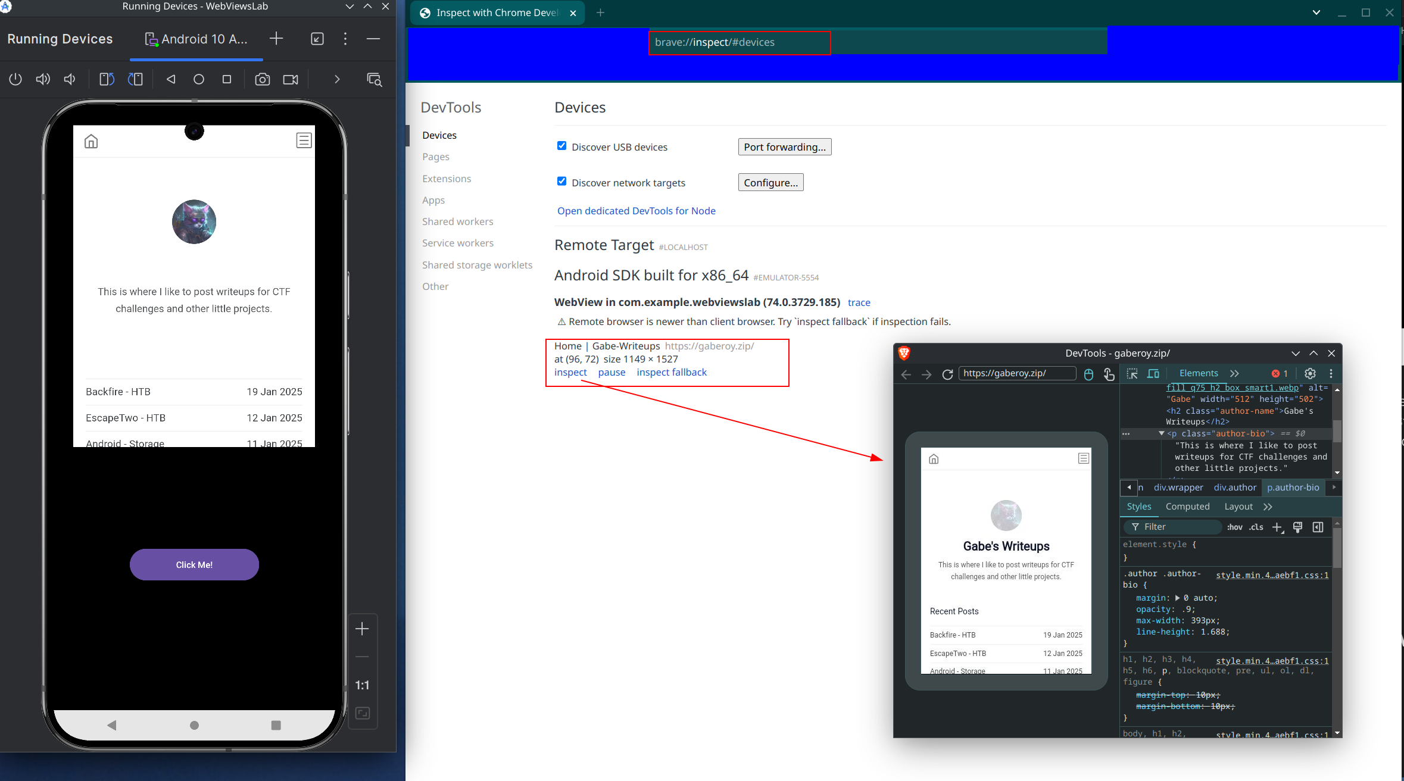Click the emulator 1:1 actual size button

click(362, 685)
